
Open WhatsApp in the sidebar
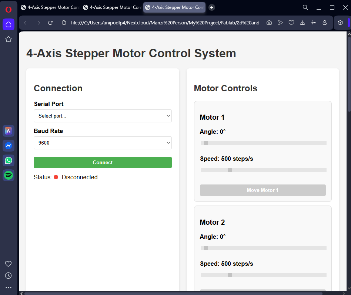(9, 160)
